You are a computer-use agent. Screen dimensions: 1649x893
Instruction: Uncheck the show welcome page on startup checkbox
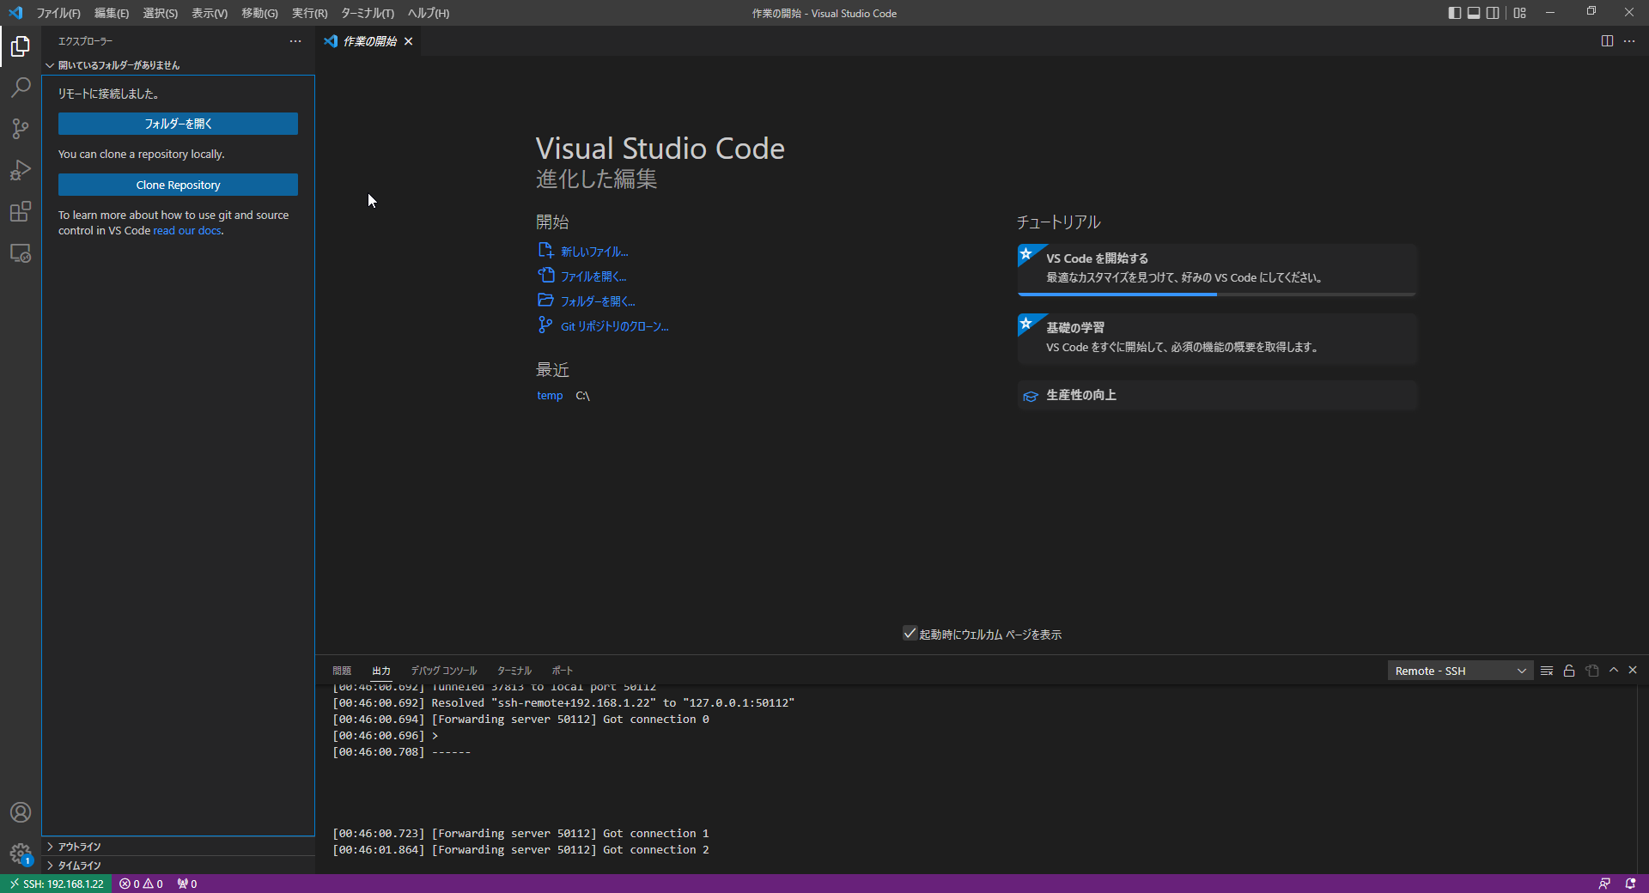[910, 634]
